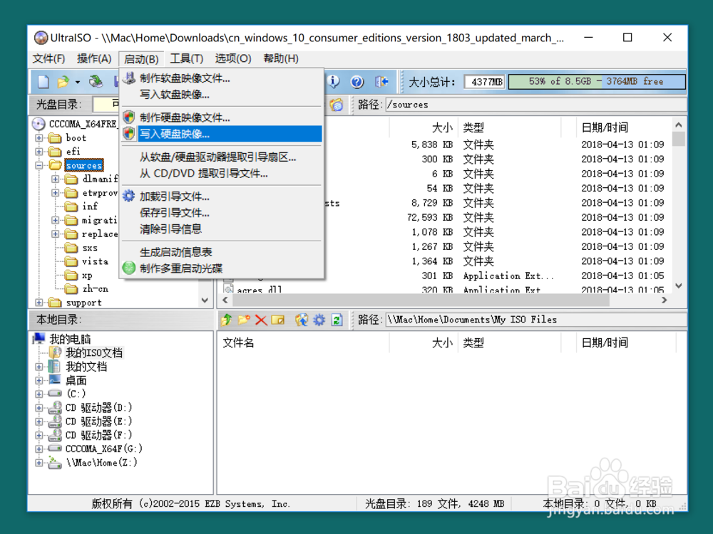This screenshot has width=713, height=534.
Task: Click the upper file list horizontal scrollbar
Action: [445, 300]
